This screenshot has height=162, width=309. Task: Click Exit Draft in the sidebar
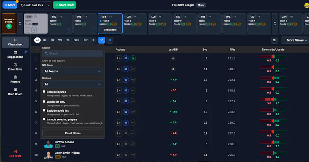[15, 154]
